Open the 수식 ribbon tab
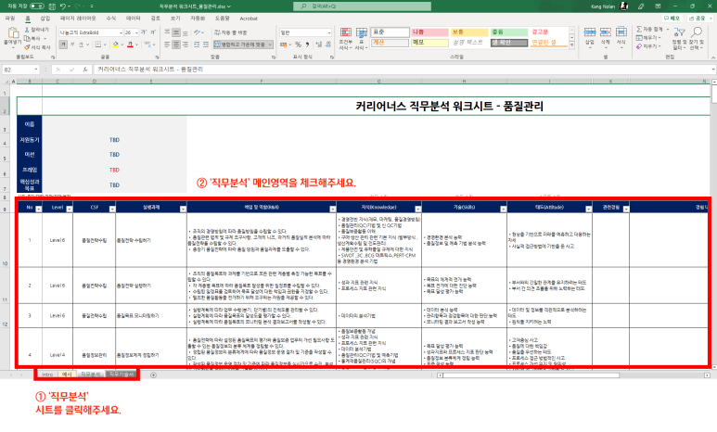Screen dimensions: 717x432 [111, 19]
